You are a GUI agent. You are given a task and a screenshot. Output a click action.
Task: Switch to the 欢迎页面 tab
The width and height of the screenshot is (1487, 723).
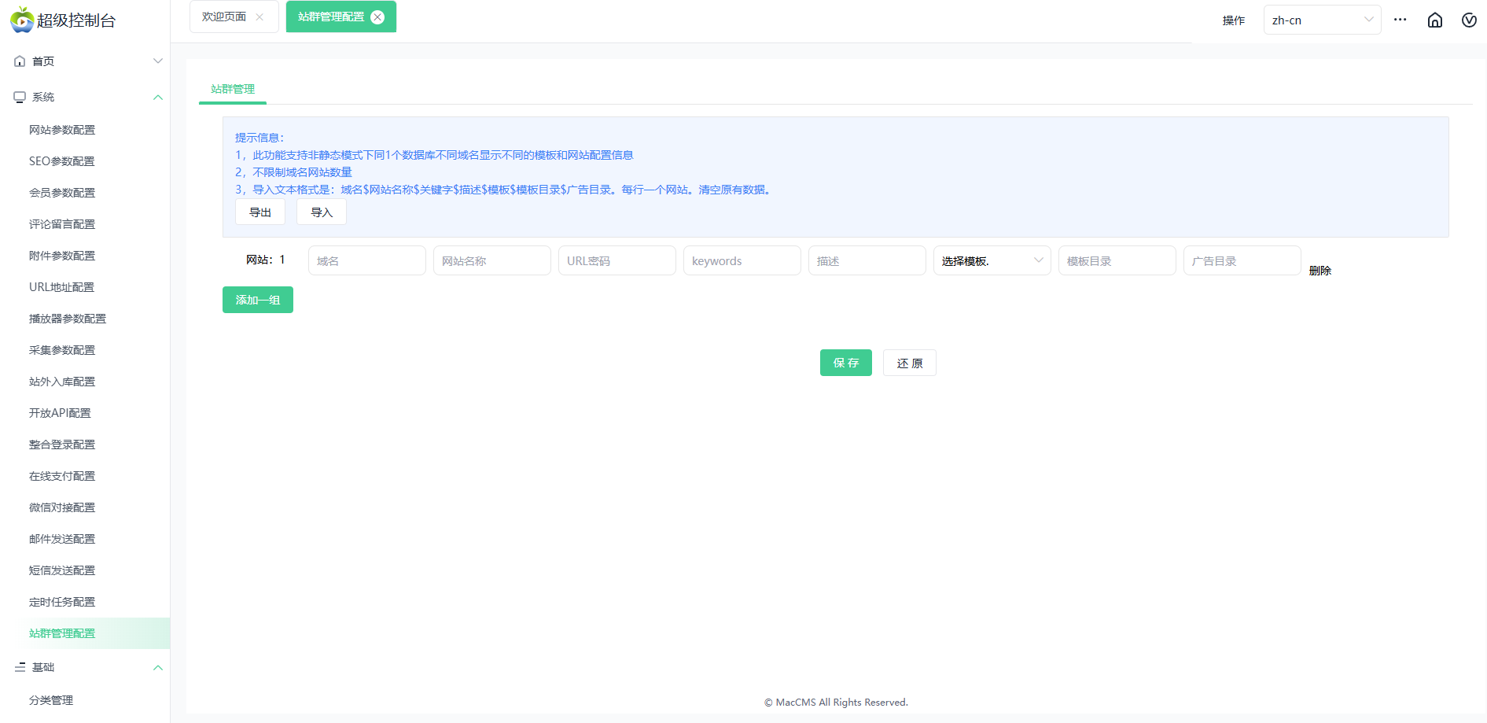coord(224,17)
